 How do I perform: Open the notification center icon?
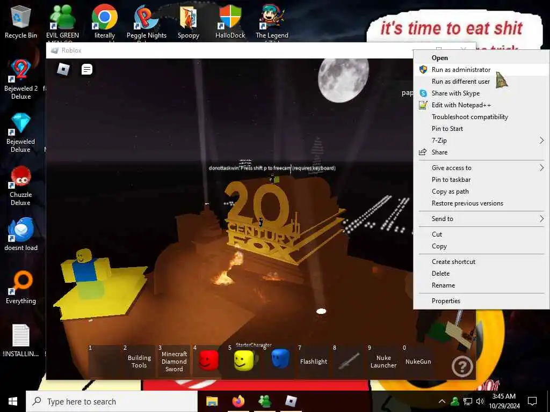532,401
